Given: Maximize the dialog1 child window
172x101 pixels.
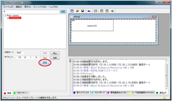Looking at the screenshot, I should point(150,17).
